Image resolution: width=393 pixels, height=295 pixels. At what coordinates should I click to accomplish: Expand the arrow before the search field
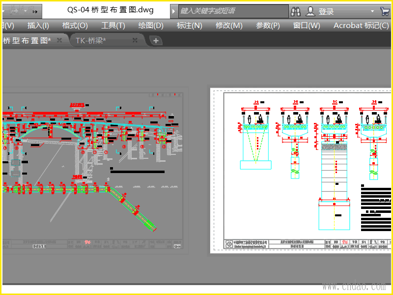click(173, 11)
